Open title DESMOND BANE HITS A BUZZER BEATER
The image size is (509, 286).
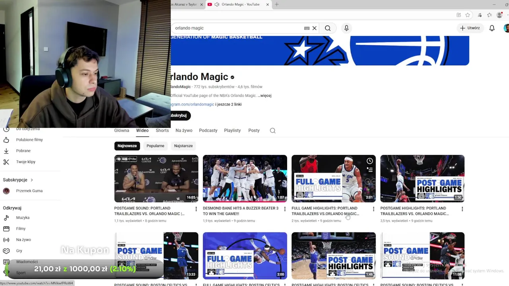point(241,211)
